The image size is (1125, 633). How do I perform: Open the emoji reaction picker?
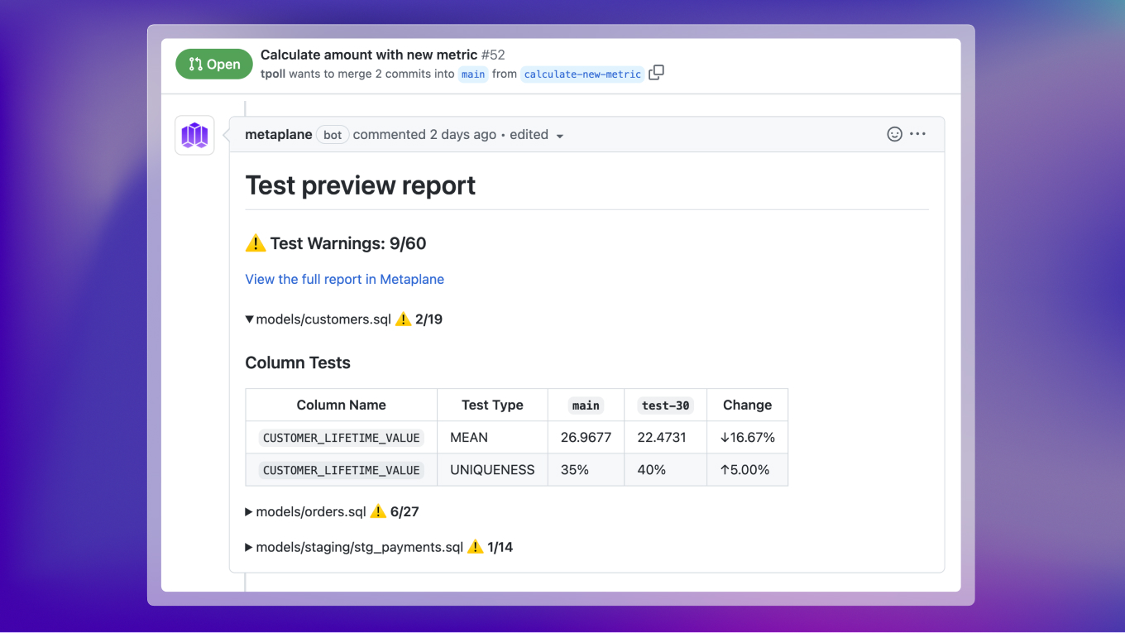[x=894, y=133]
